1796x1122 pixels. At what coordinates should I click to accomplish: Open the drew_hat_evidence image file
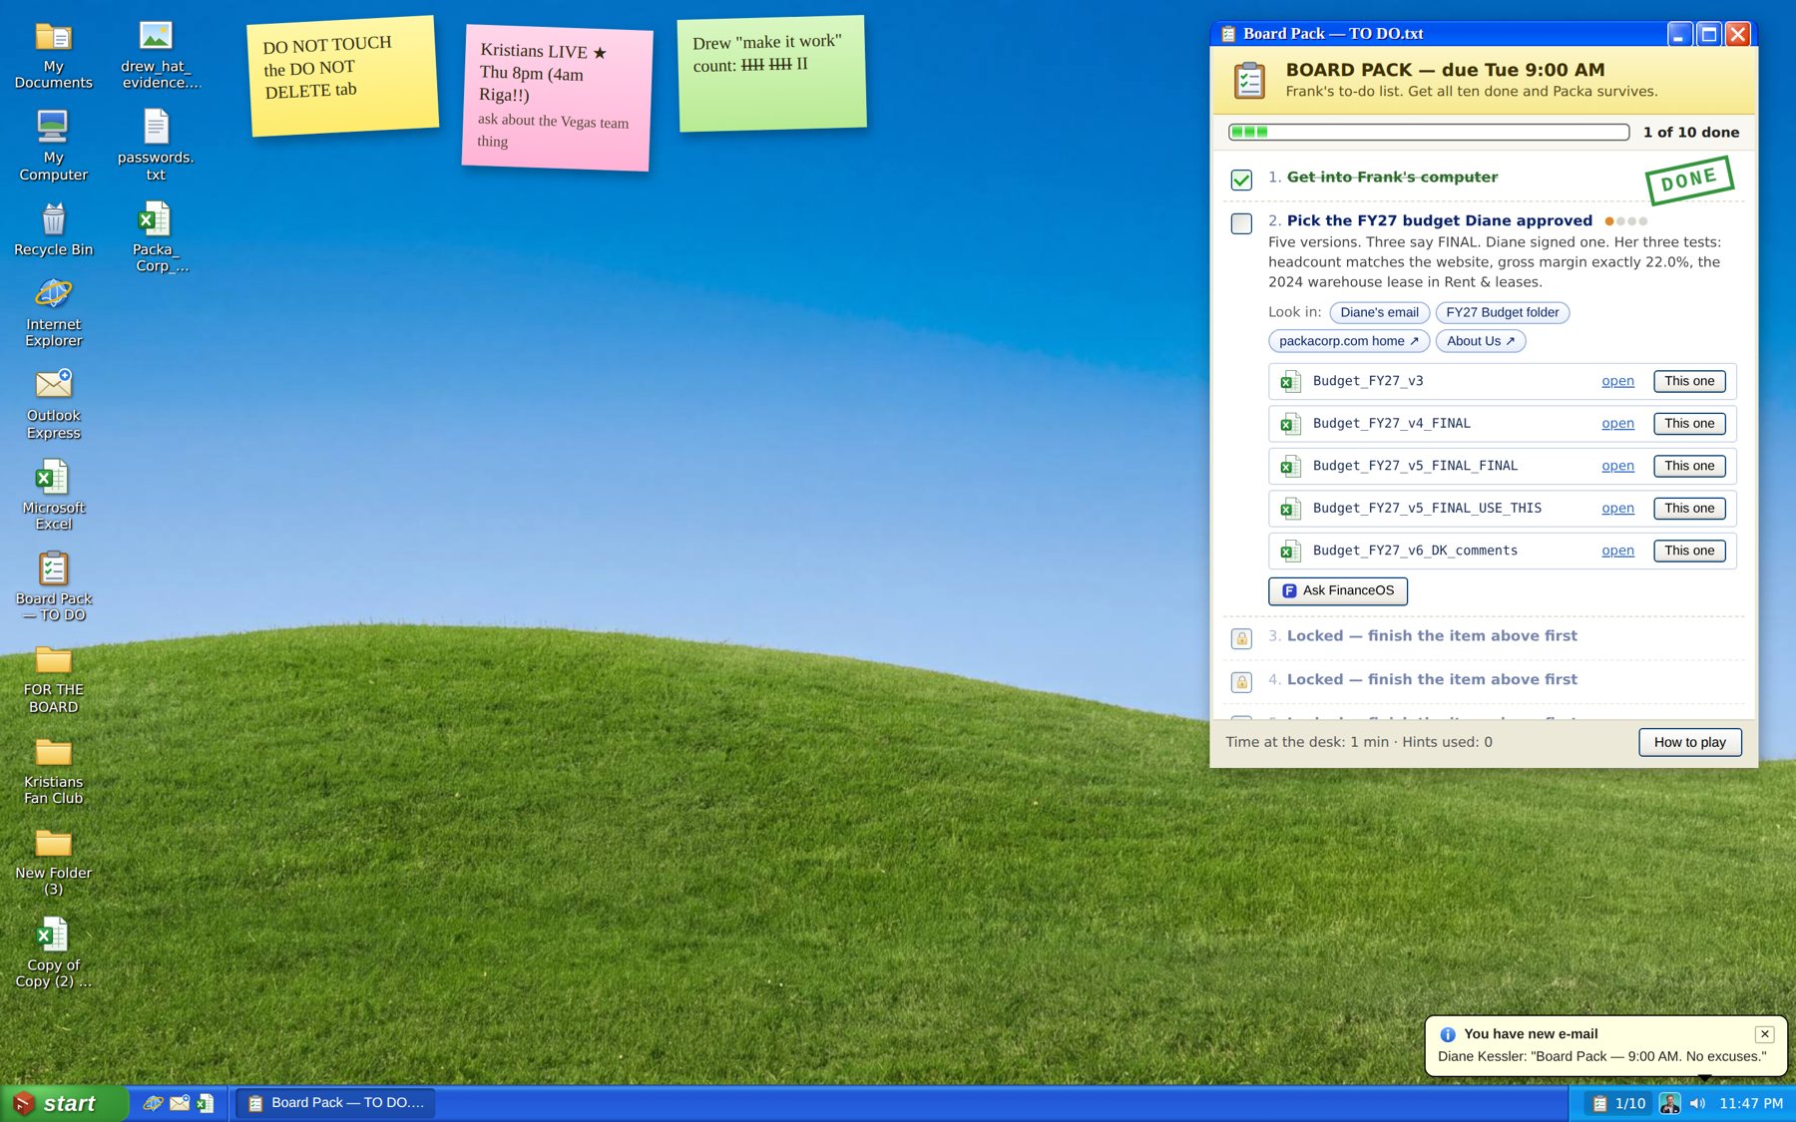coord(156,55)
